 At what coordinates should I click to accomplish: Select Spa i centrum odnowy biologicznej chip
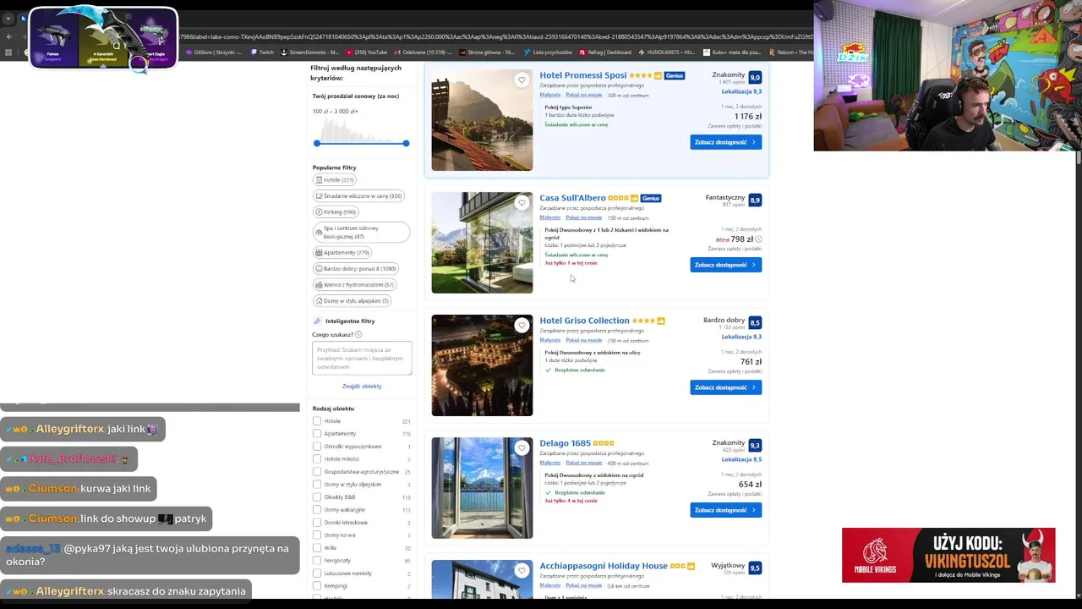tap(361, 233)
